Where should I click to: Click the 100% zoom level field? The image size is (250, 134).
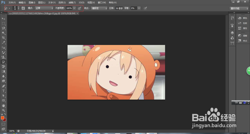pos(12,131)
